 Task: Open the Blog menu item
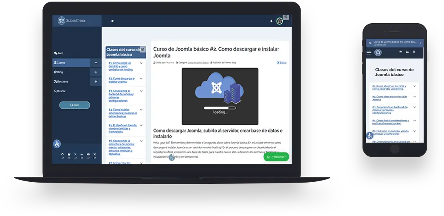click(x=58, y=72)
